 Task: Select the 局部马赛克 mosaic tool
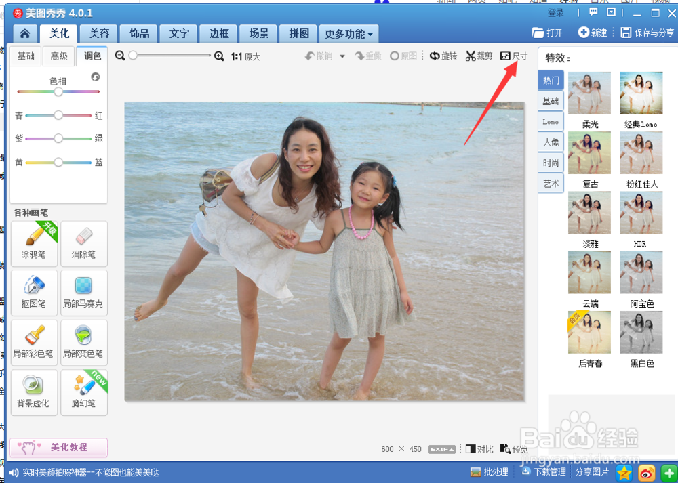coord(84,293)
